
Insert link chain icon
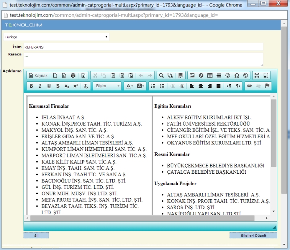coord(249,86)
